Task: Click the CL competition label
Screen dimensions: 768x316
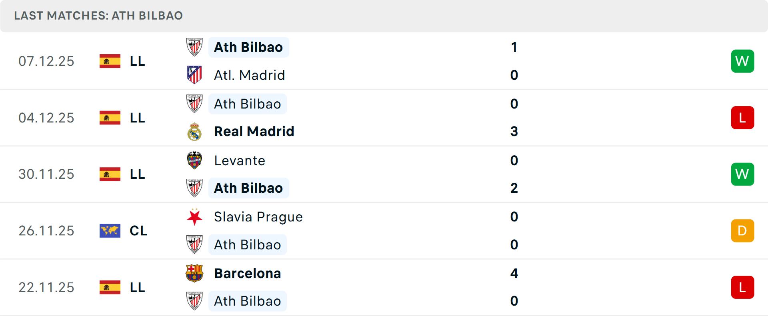Action: coord(138,231)
